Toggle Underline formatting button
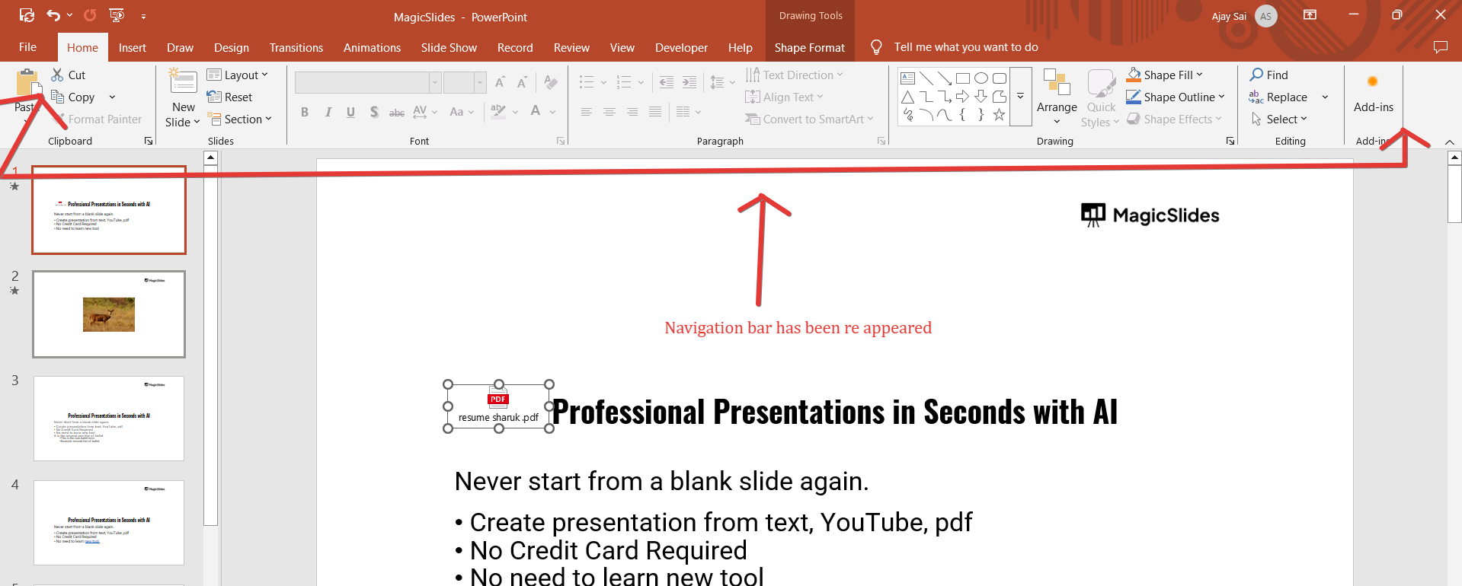This screenshot has height=586, width=1462. (350, 112)
